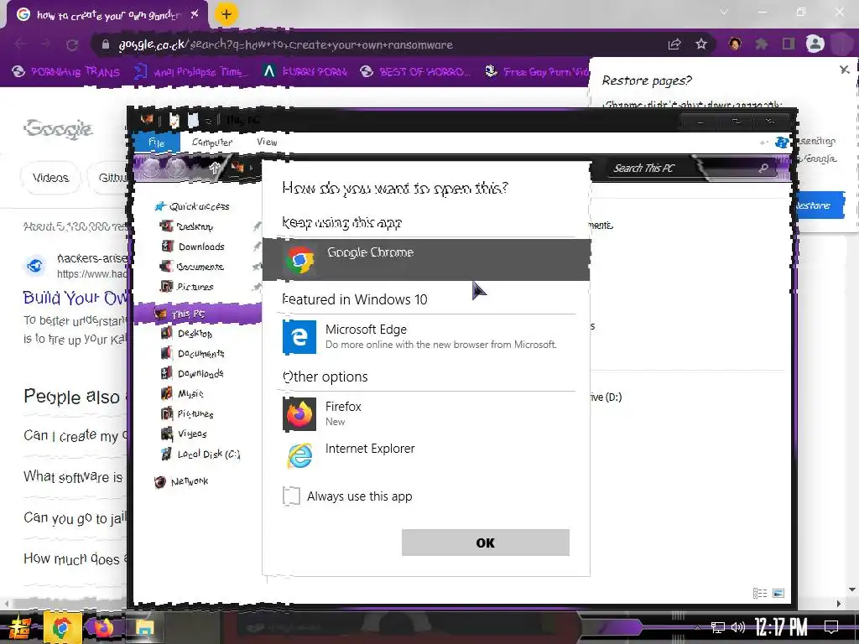Open the Start menu on the taskbar
The height and width of the screenshot is (644, 859).
[20, 627]
